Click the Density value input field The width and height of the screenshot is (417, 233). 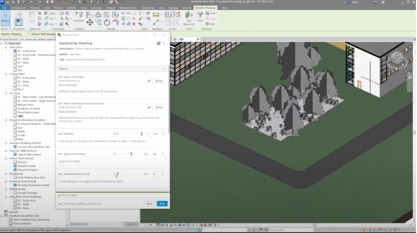click(x=156, y=134)
